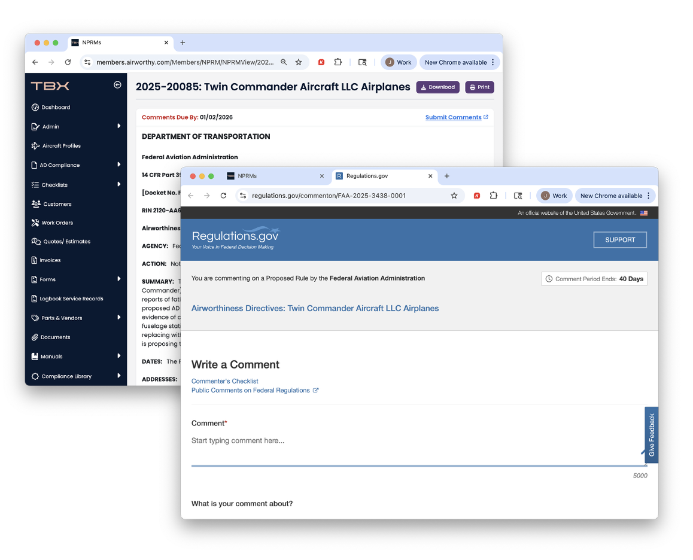Reload the regulations.gov page
The image size is (693, 560).
coord(224,196)
